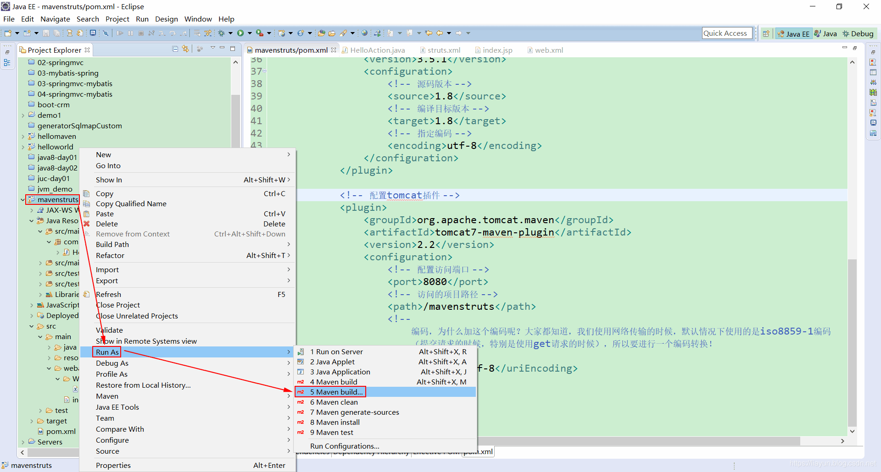The width and height of the screenshot is (881, 472).
Task: Click the editor horizontal scrollbar's right arrow
Action: pos(842,441)
